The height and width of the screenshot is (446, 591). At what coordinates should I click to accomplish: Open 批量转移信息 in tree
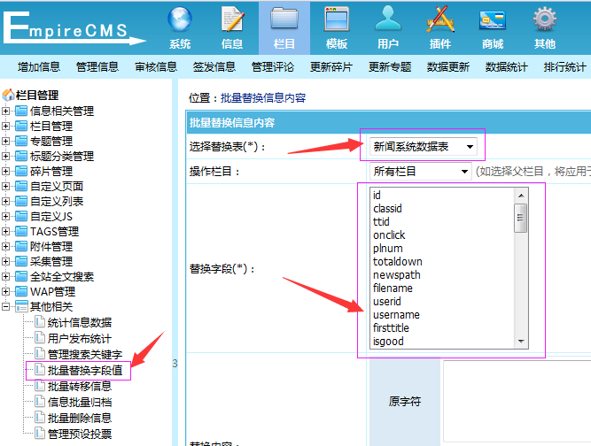pyautogui.click(x=80, y=386)
